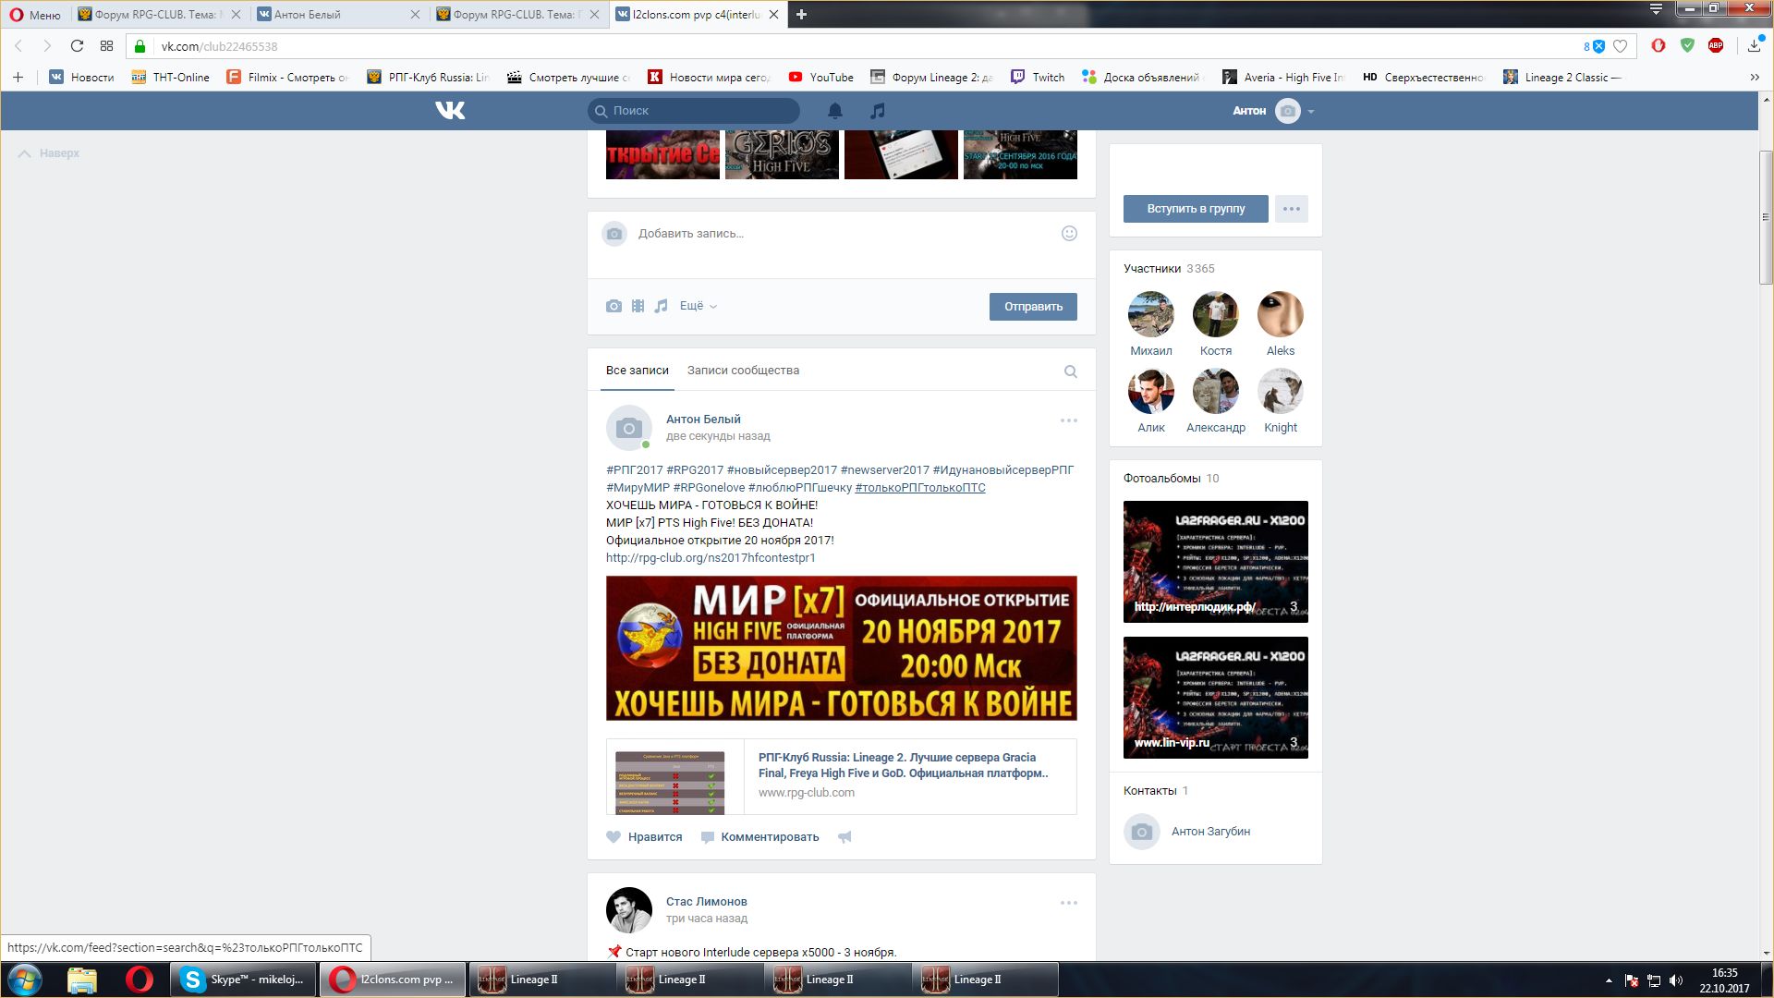Open the Антон profile menu arrow
Image resolution: width=1774 pixels, height=998 pixels.
pos(1311,112)
